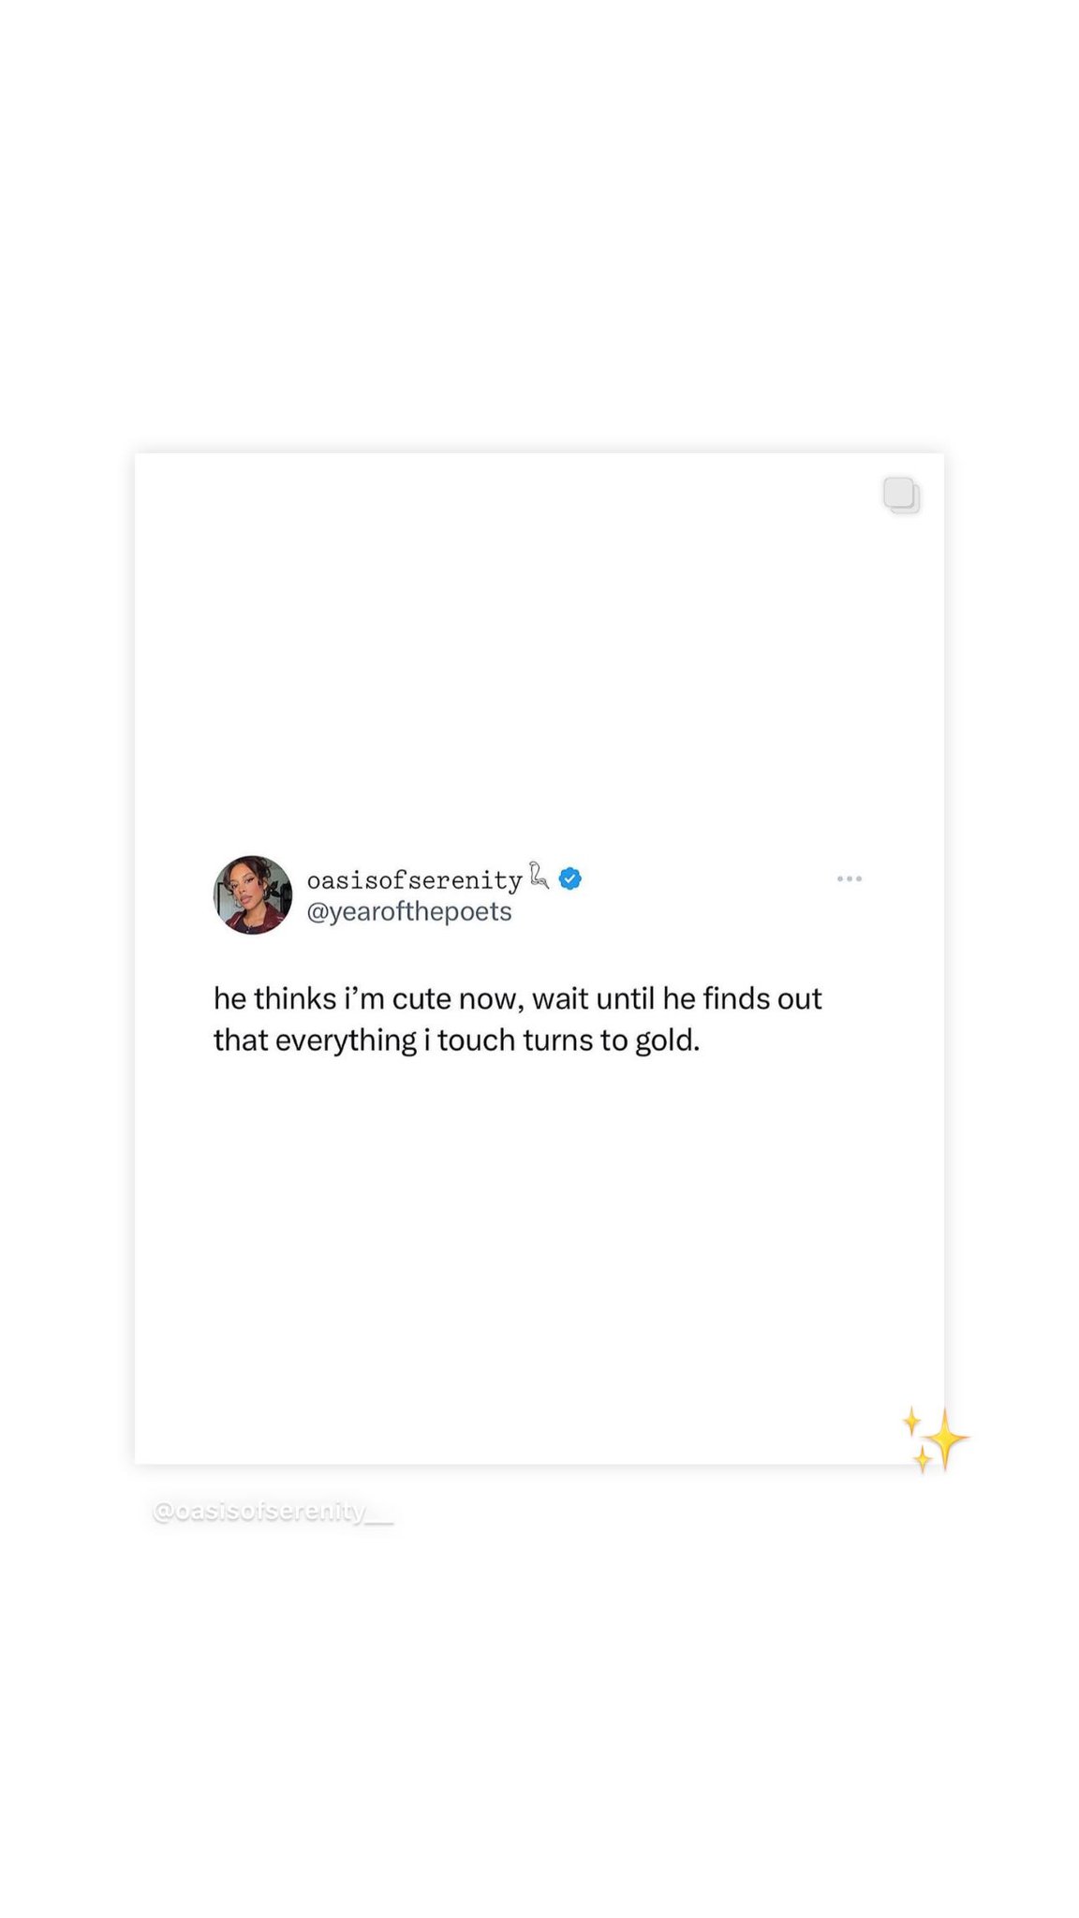
Task: Visit the @yearofthepoets handle
Action: [409, 911]
